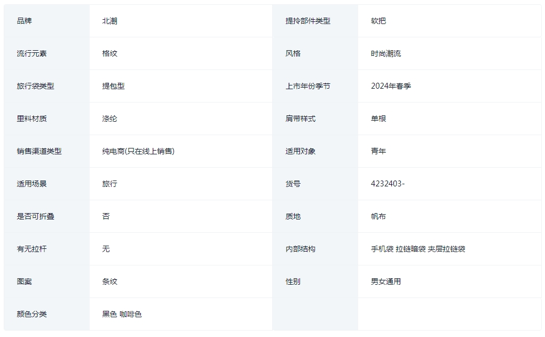
Task: Select the 男女通用 gender value
Action: tap(386, 281)
